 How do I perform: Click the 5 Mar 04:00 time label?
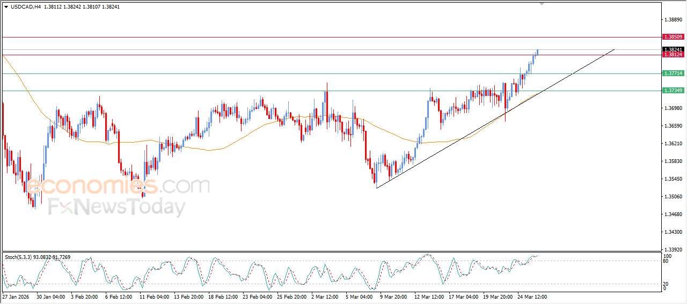tap(360, 296)
